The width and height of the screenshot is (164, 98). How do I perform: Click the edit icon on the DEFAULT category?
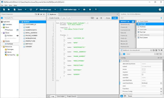(x=133, y=22)
